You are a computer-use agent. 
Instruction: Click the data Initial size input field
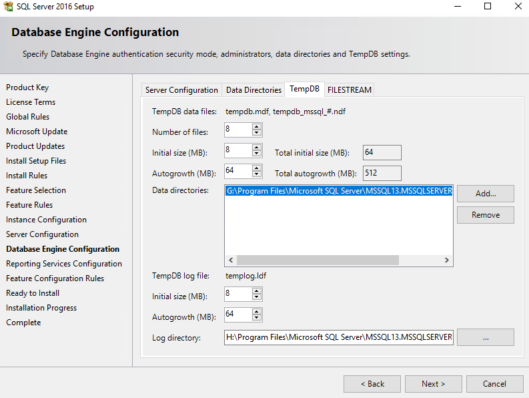click(x=238, y=150)
